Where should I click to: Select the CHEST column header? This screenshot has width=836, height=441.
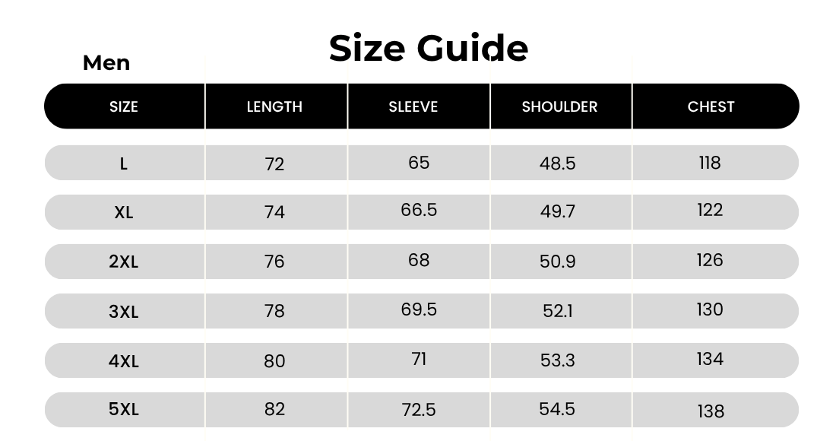pyautogui.click(x=711, y=106)
